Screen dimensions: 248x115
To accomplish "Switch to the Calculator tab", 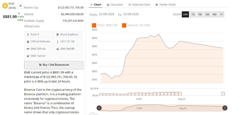I will coord(115,5).
